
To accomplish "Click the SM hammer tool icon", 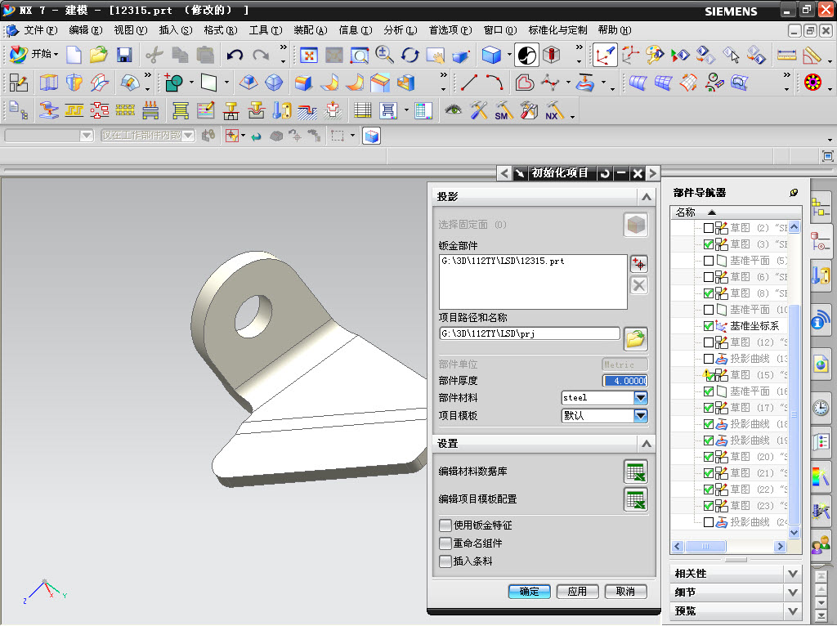I will 504,110.
